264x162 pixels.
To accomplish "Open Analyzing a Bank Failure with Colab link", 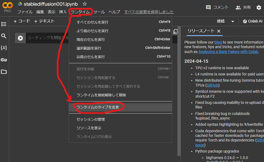I will click(x=228, y=52).
